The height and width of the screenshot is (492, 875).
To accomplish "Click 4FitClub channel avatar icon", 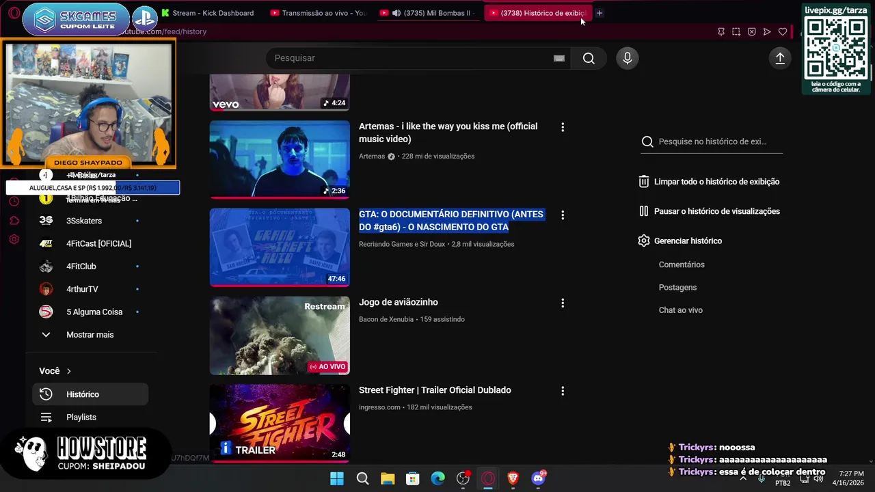I will point(46,266).
